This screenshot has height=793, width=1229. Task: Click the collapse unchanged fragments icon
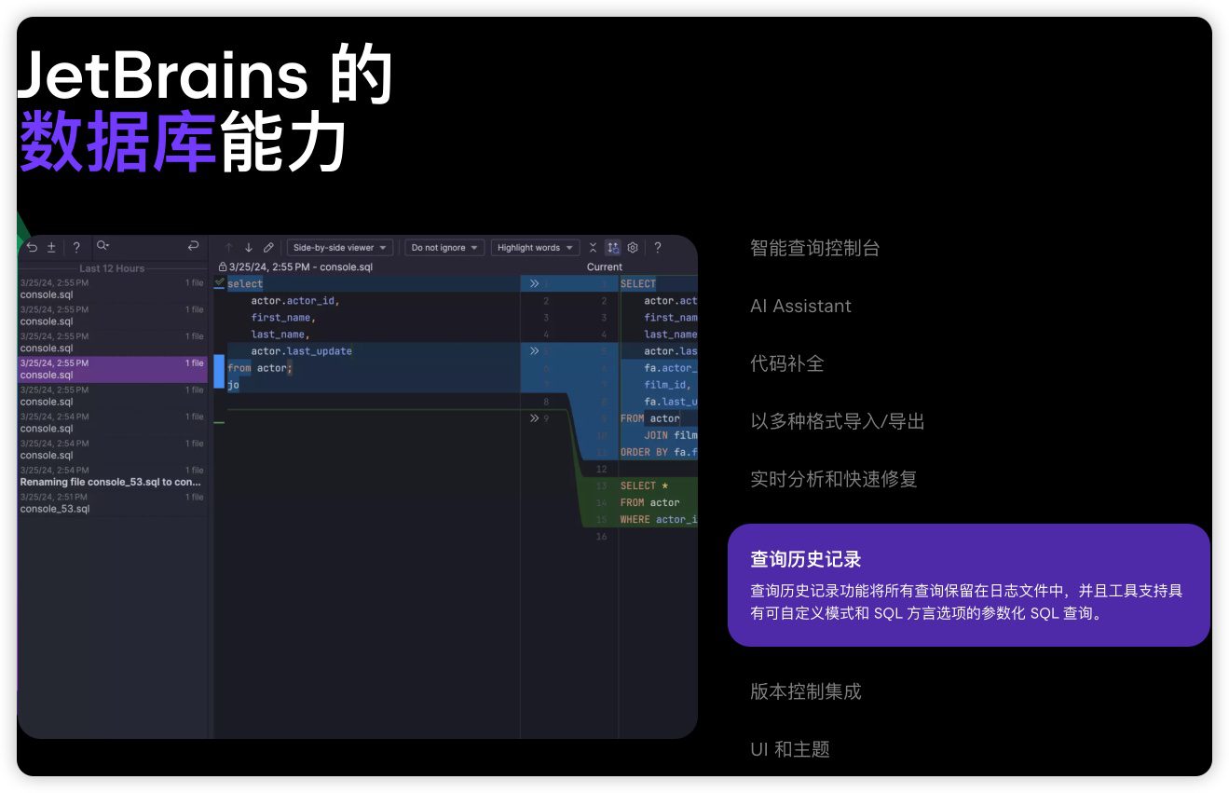(593, 248)
